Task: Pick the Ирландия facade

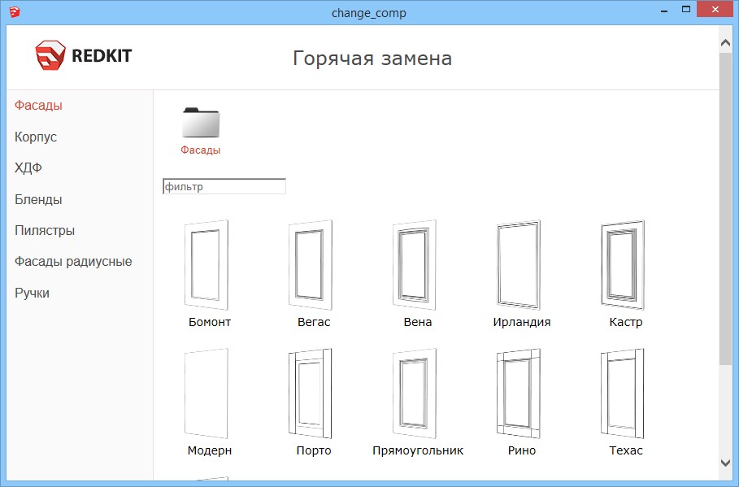Action: [519, 264]
